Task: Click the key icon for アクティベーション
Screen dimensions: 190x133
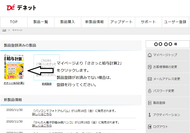Action: 150,115
